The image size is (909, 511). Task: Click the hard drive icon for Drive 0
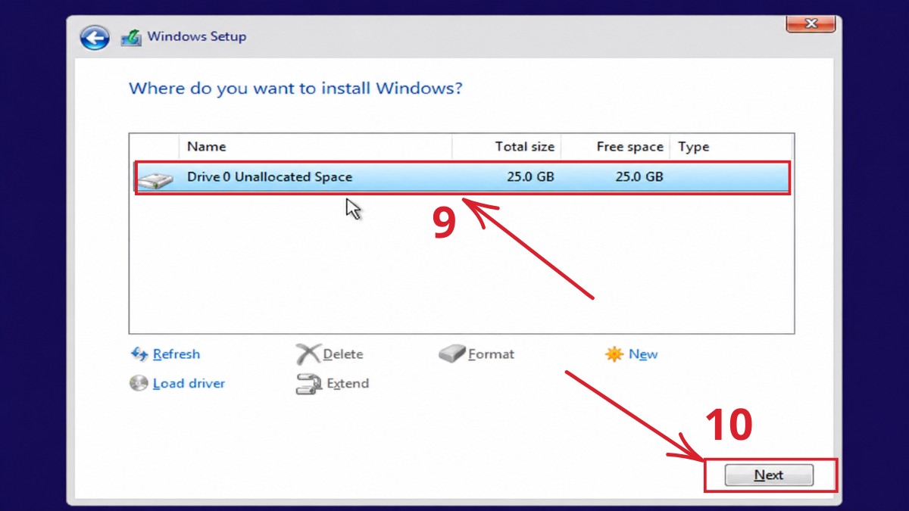(156, 180)
